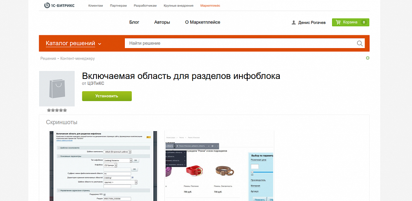Open Денис Рогачев profile link
This screenshot has width=412, height=201.
(x=312, y=23)
